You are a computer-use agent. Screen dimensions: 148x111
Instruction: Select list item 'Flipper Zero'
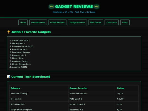point(18,58)
